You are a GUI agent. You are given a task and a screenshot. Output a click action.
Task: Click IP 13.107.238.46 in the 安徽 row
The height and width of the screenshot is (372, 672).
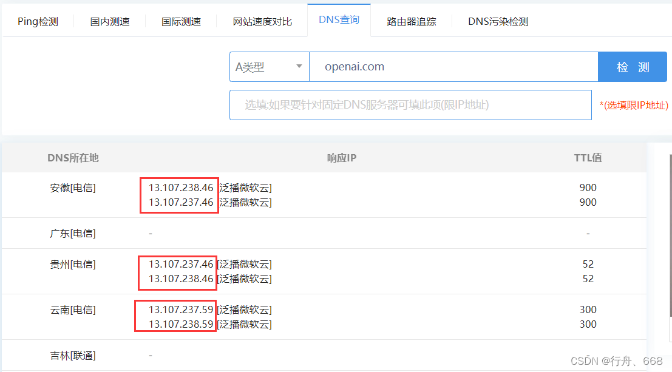coord(181,188)
